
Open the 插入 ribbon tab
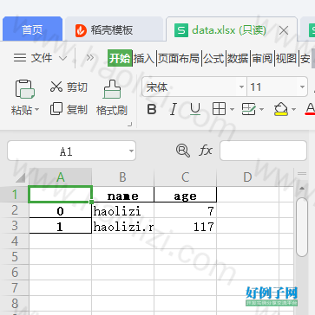tap(144, 59)
